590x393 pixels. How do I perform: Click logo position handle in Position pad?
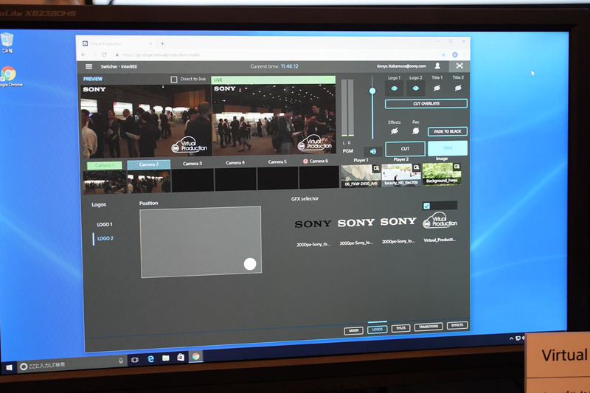click(x=250, y=264)
